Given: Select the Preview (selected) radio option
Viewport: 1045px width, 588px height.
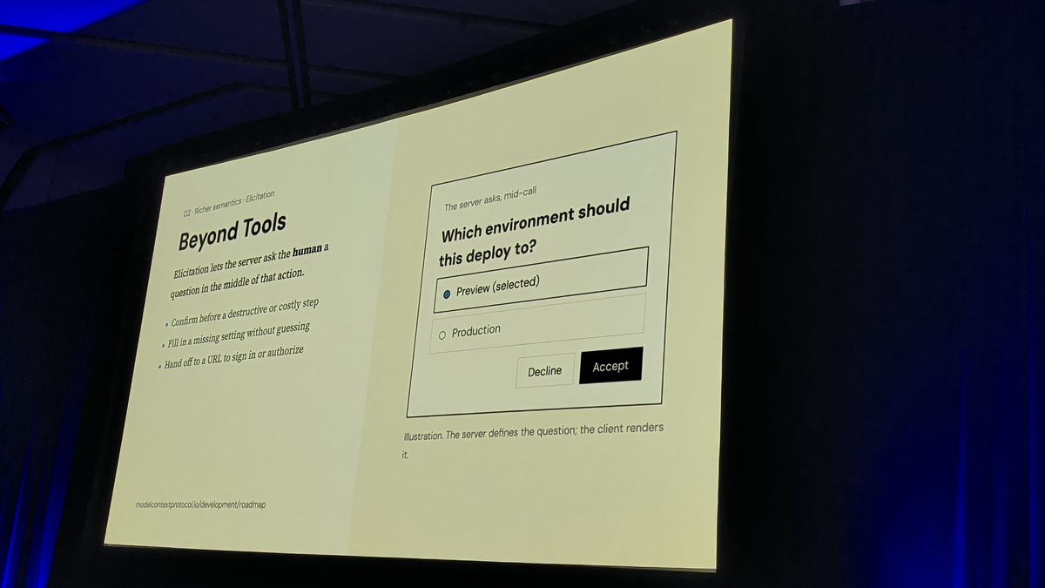Looking at the screenshot, I should 540,280.
